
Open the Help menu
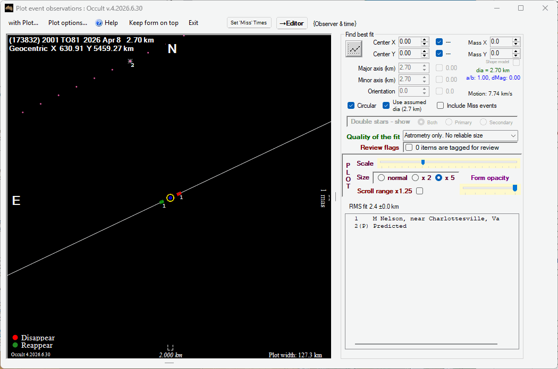111,23
